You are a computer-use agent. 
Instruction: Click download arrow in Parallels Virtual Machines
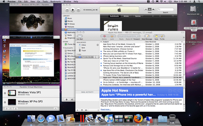coord(16,109)
